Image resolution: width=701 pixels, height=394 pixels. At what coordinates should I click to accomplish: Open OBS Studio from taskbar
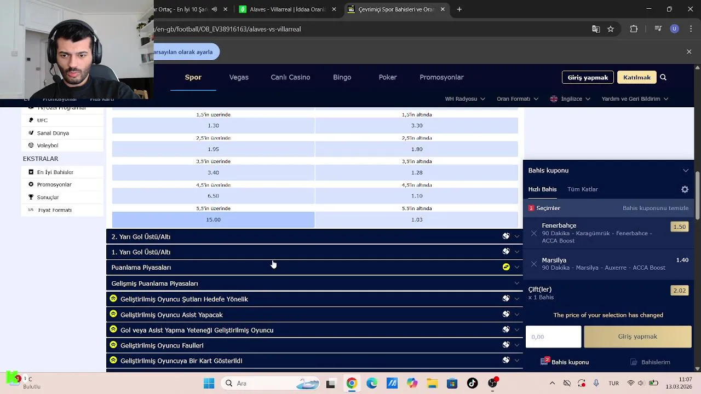pyautogui.click(x=493, y=384)
